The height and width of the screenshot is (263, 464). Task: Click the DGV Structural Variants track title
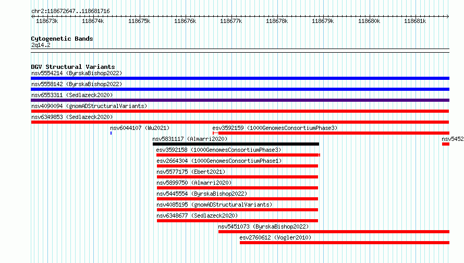[x=73, y=67]
